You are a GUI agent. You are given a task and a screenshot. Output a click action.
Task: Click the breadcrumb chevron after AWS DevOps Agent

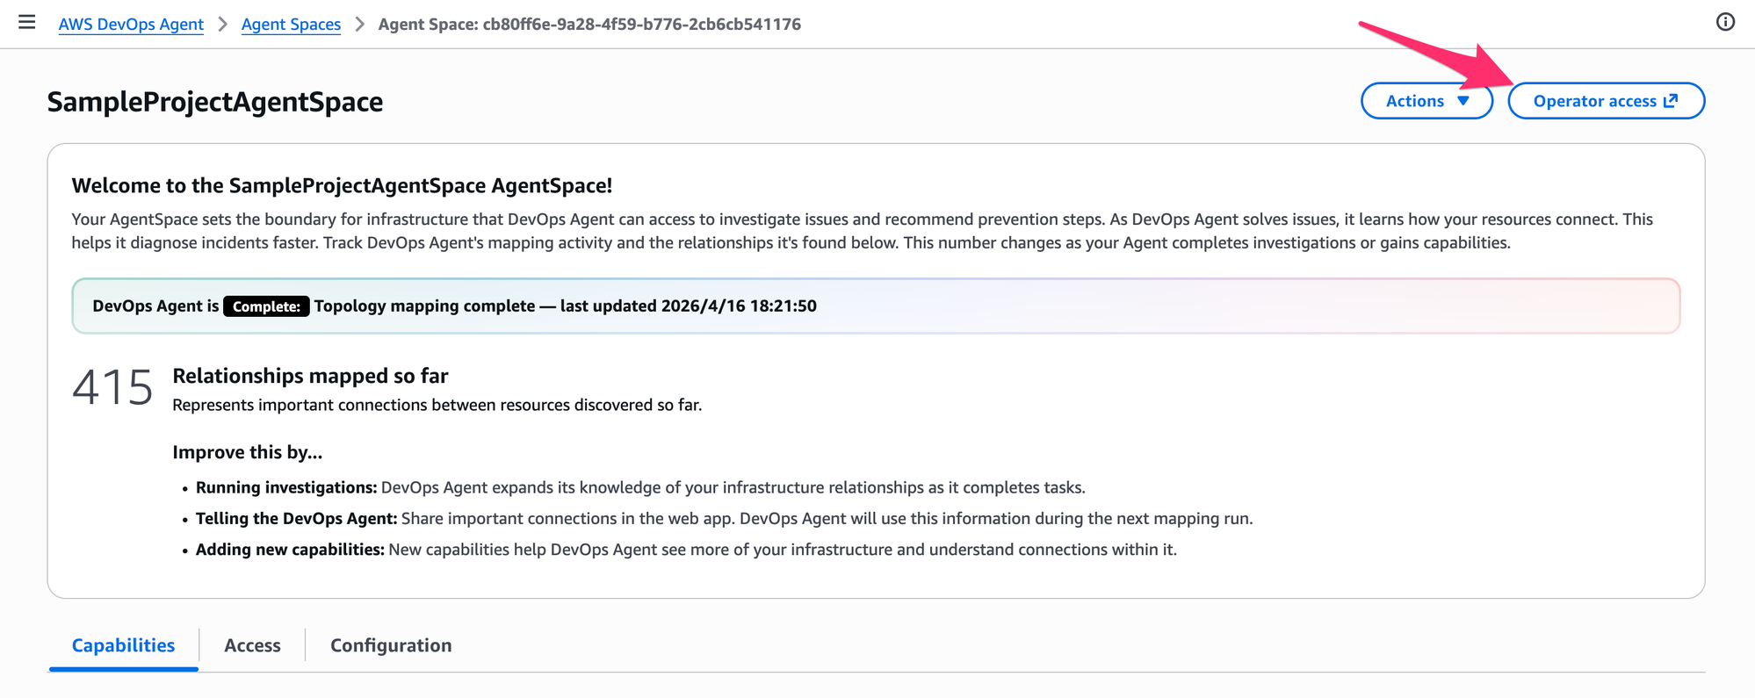223,25
